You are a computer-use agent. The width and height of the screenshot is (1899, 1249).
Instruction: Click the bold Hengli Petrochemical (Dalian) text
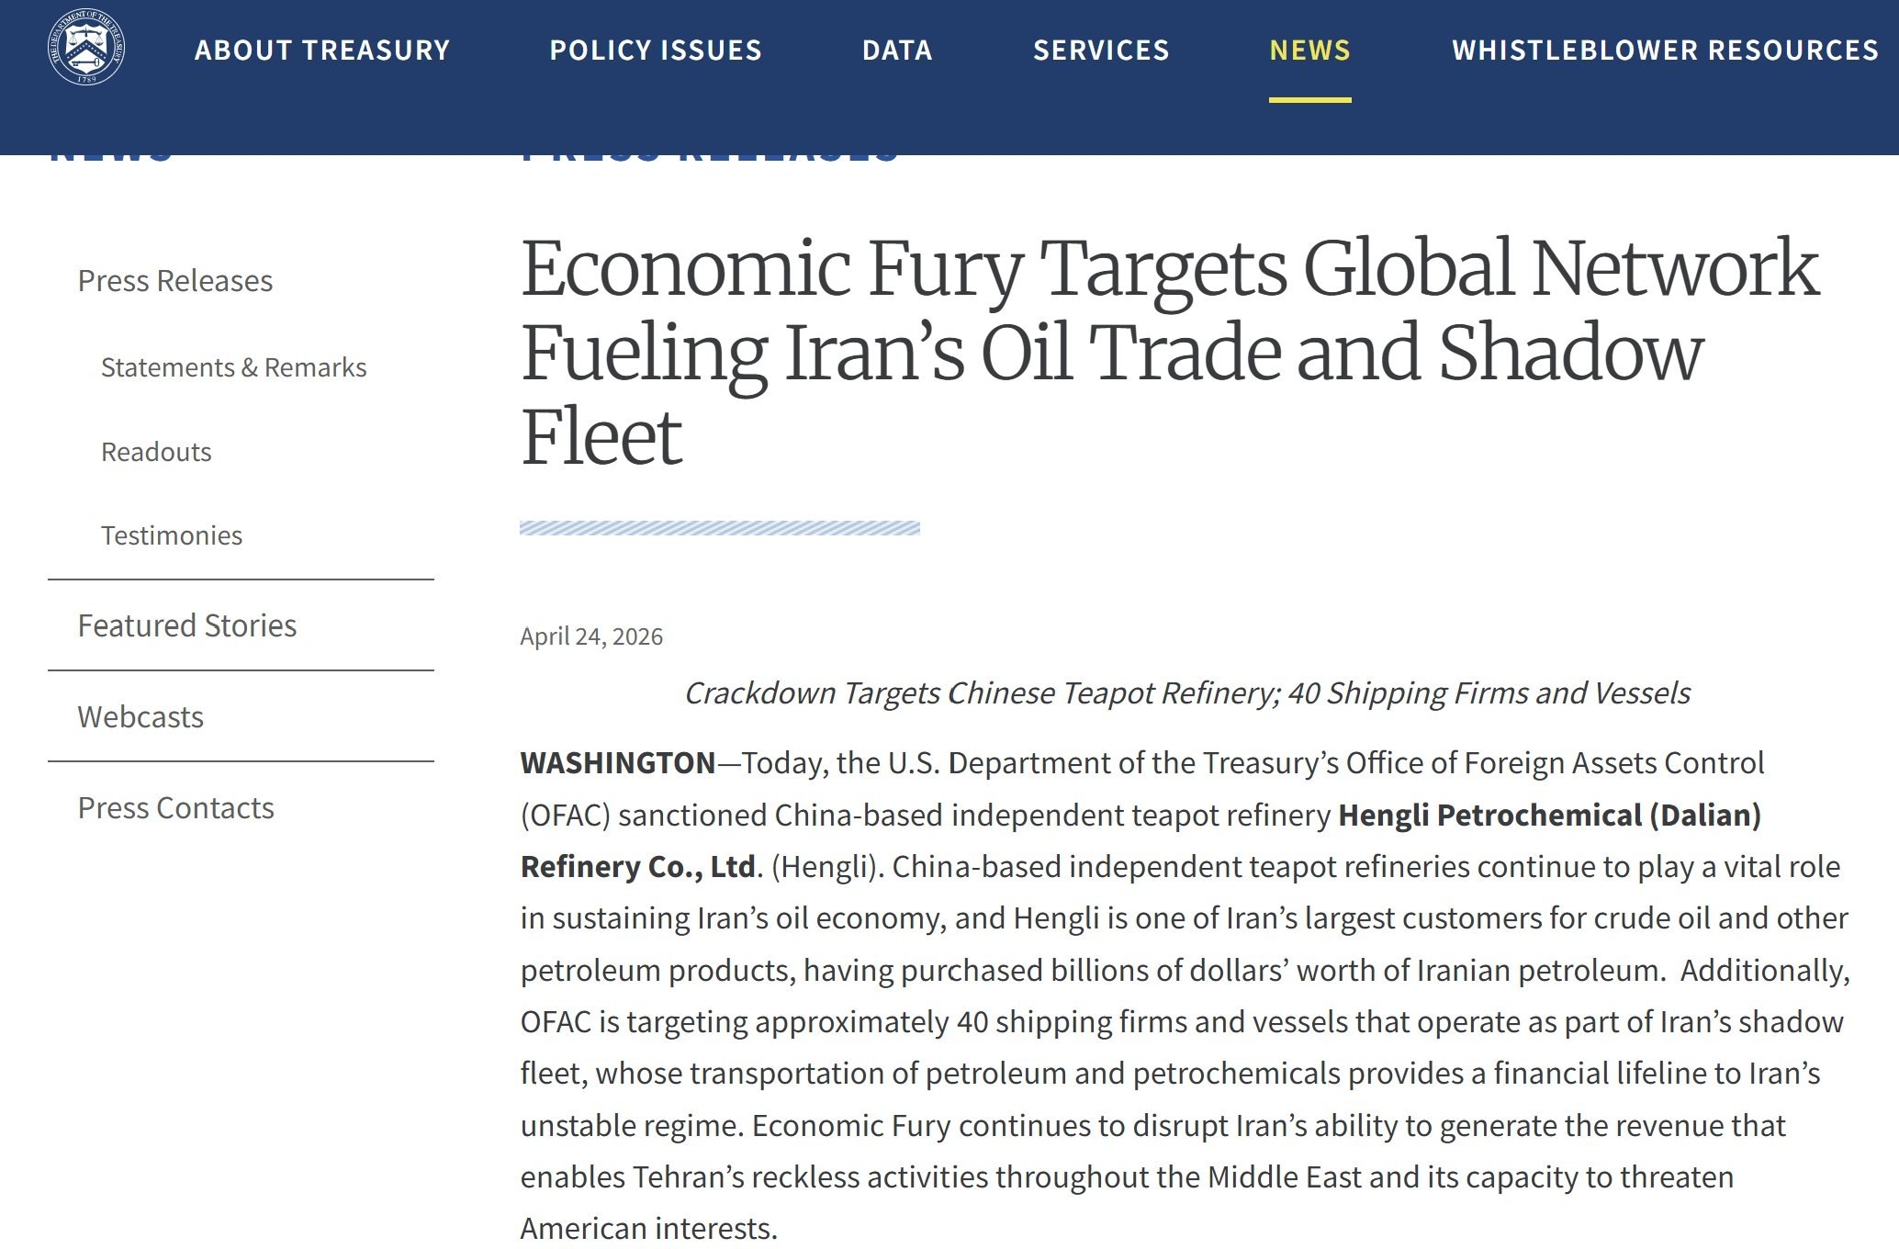(1548, 815)
